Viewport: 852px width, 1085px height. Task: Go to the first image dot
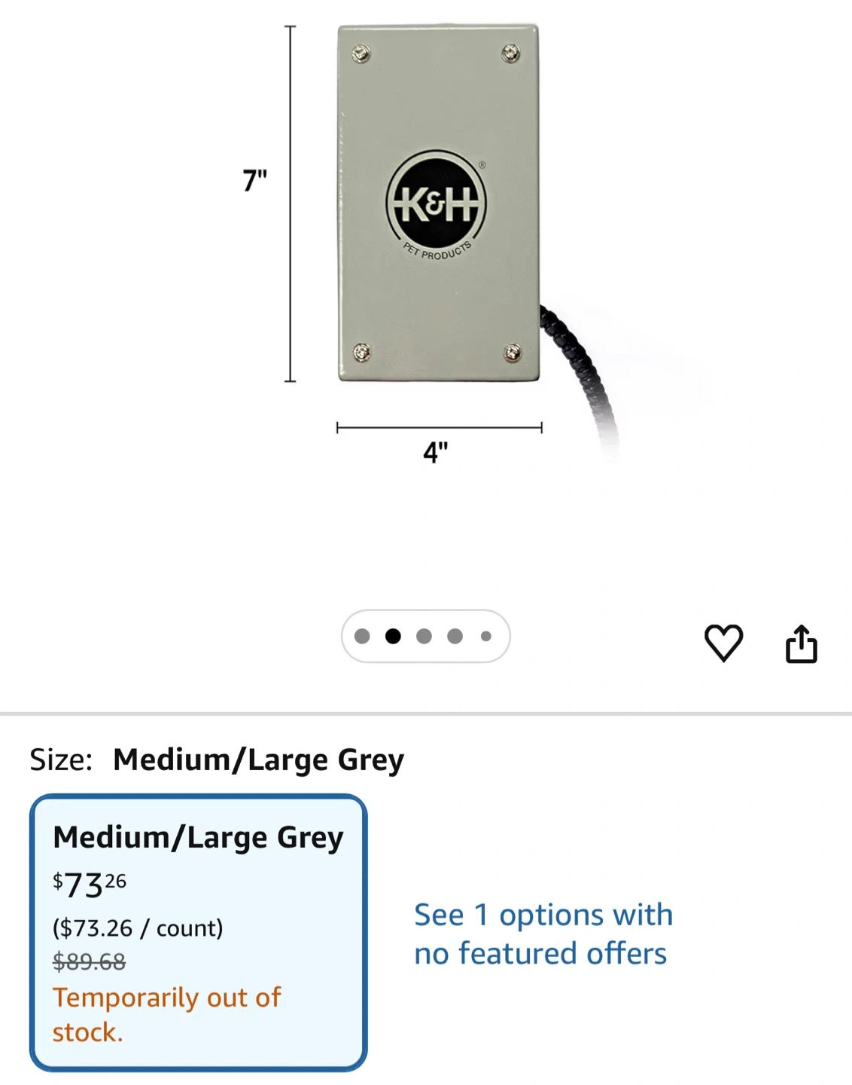(x=362, y=637)
